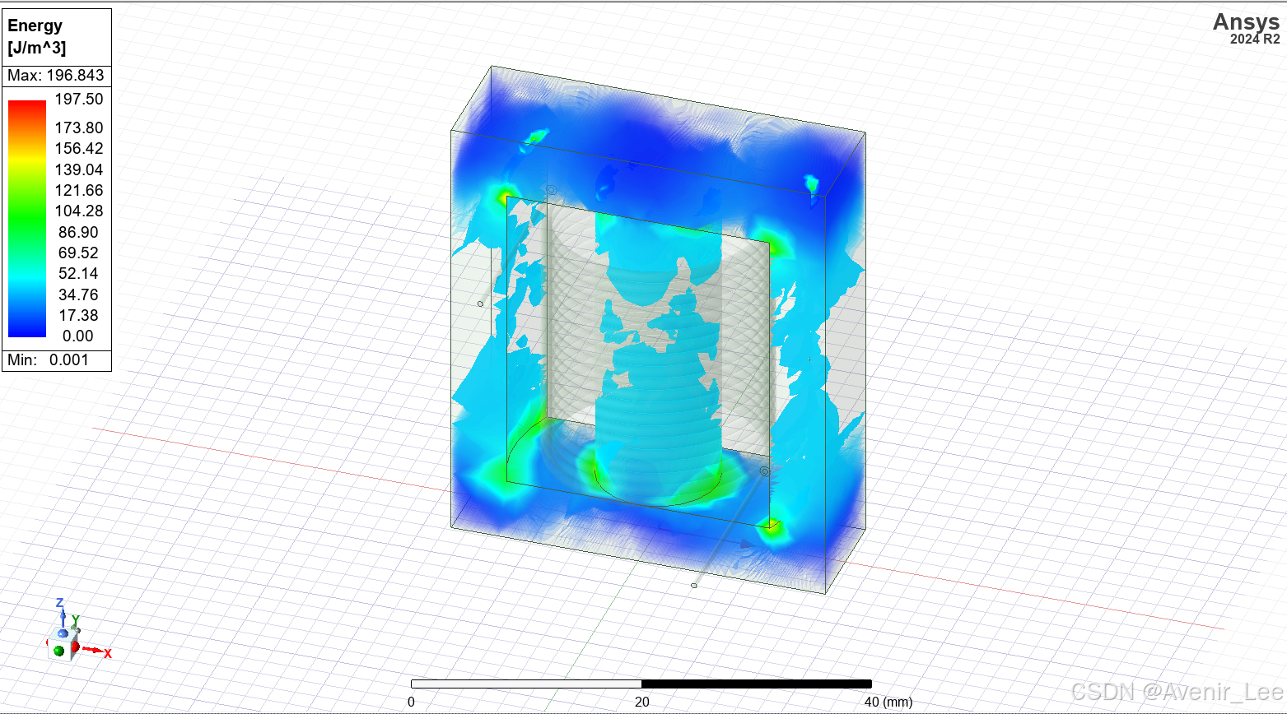Click the 69.52 legend value

coord(79,253)
